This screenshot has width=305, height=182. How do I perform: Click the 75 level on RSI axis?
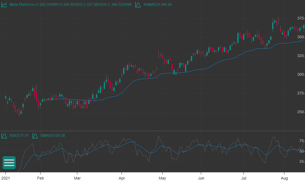point(301,141)
